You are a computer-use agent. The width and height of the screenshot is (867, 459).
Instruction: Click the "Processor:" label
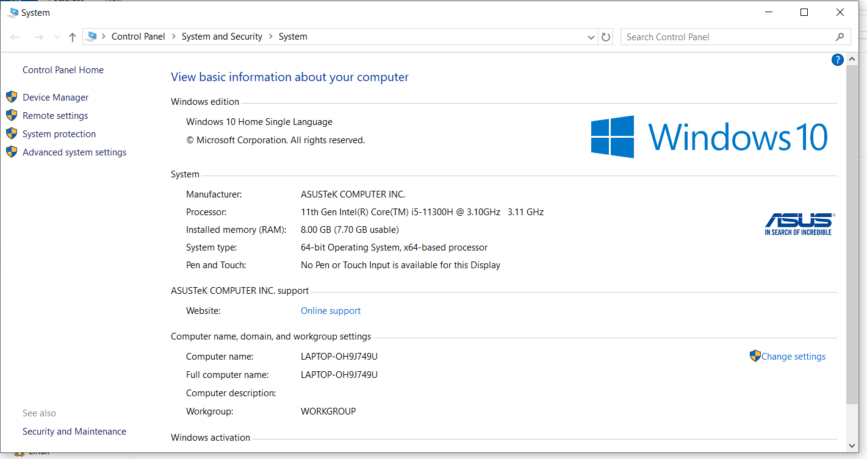click(x=206, y=212)
